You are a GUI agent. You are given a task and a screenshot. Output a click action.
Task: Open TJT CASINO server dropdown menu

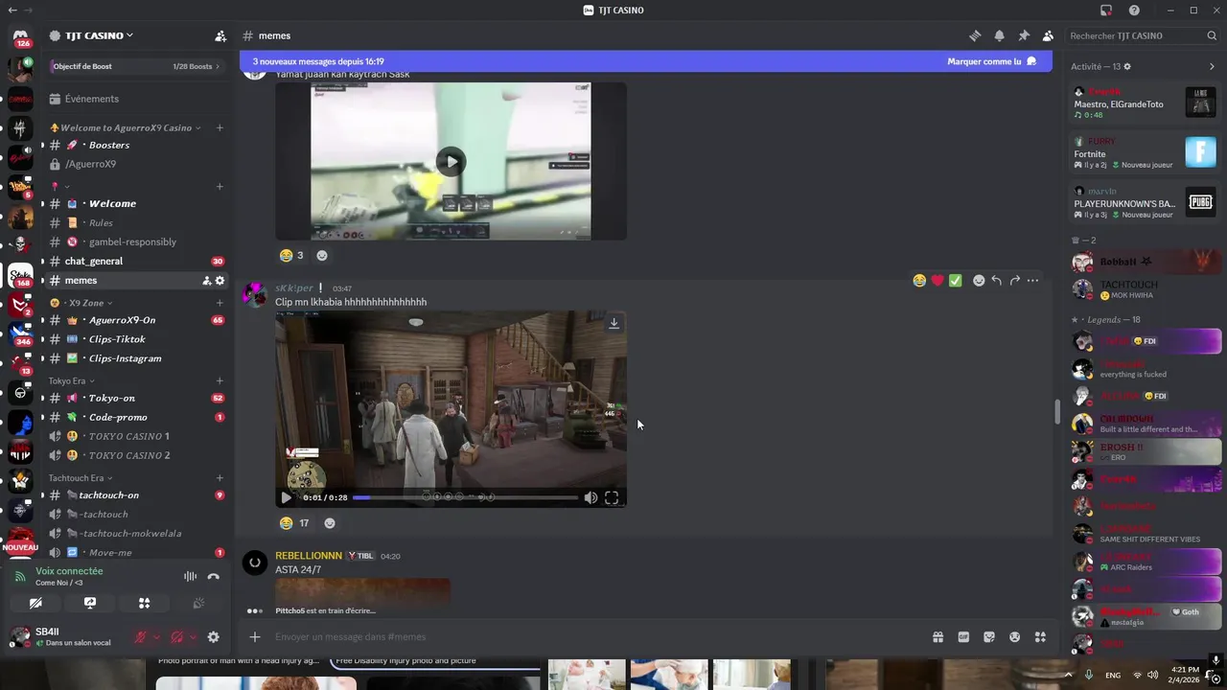coord(92,35)
